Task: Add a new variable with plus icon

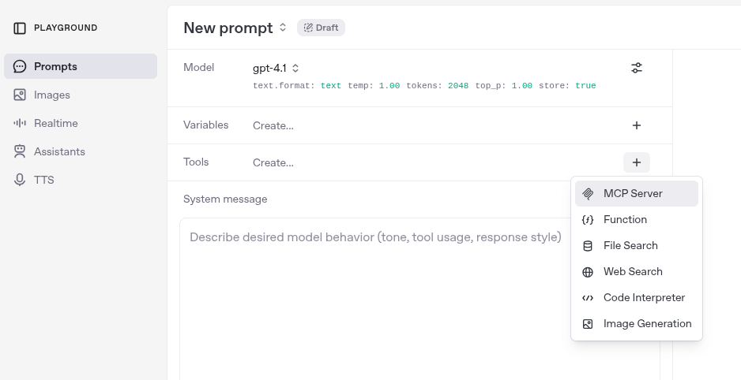Action: pos(636,125)
